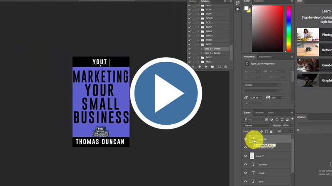Viewport: 332px width, 186px height.
Task: Collapse the BOX2 action set
Action: [198, 44]
